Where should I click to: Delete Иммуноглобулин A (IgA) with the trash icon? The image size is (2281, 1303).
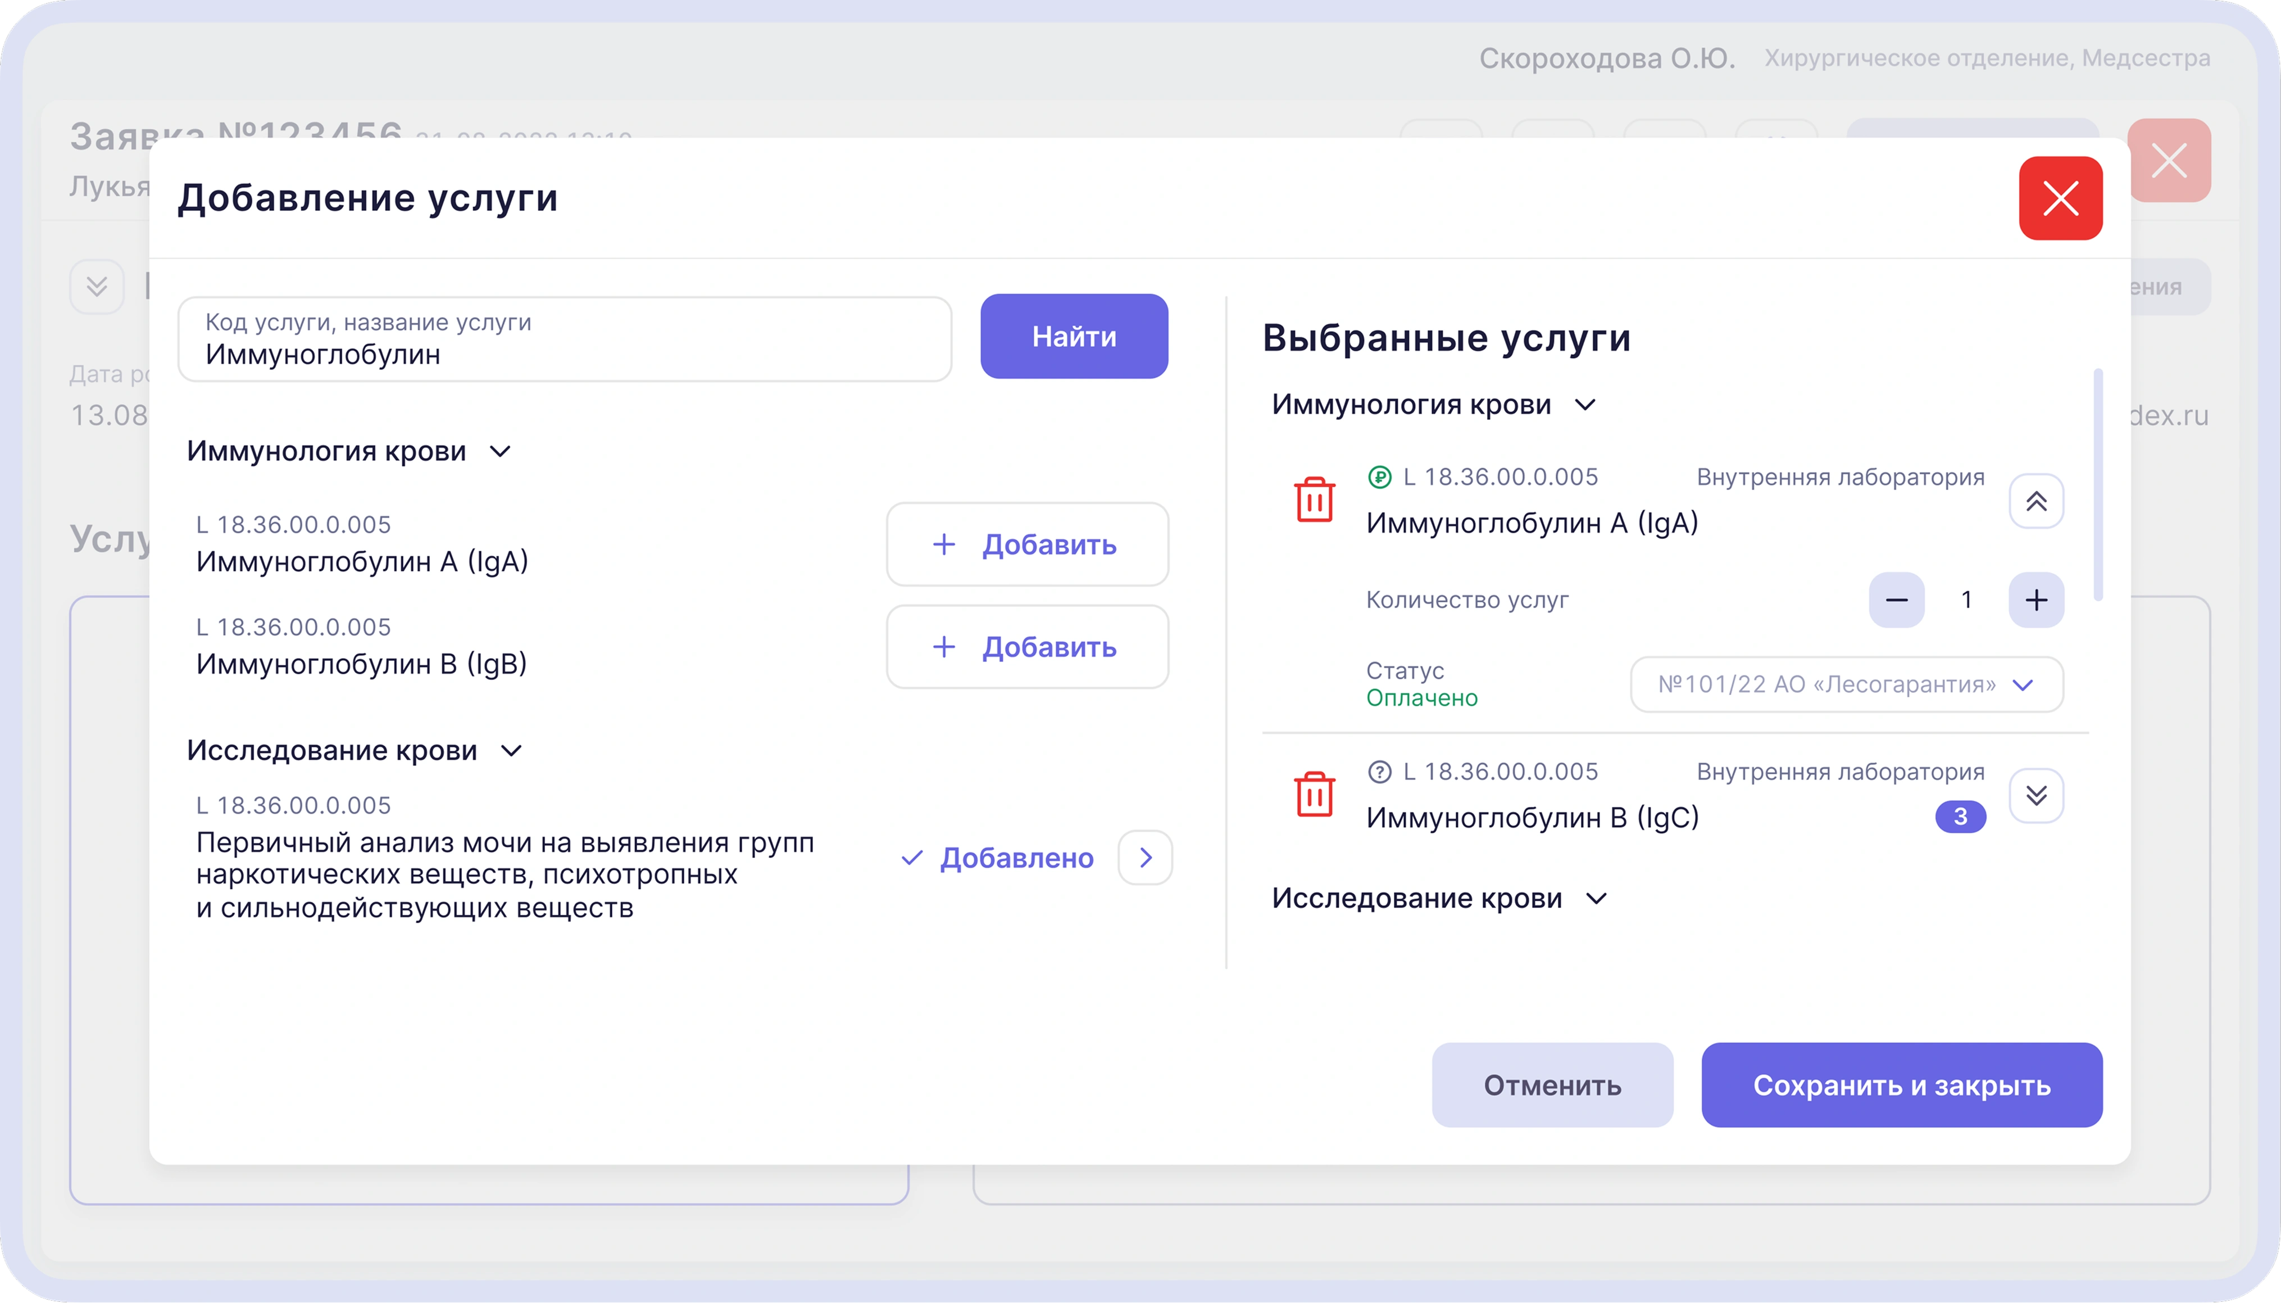pos(1315,500)
